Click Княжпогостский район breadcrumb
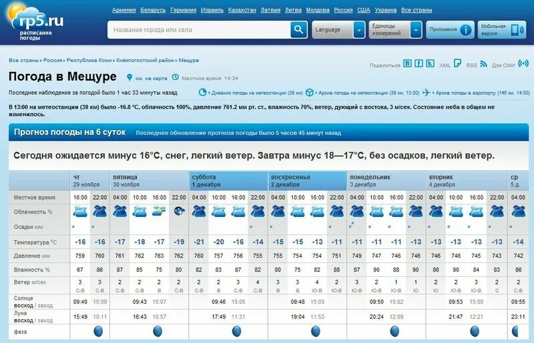 [145, 60]
